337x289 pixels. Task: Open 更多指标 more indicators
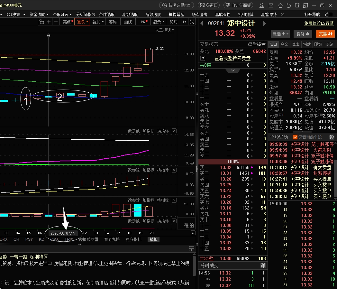133,239
